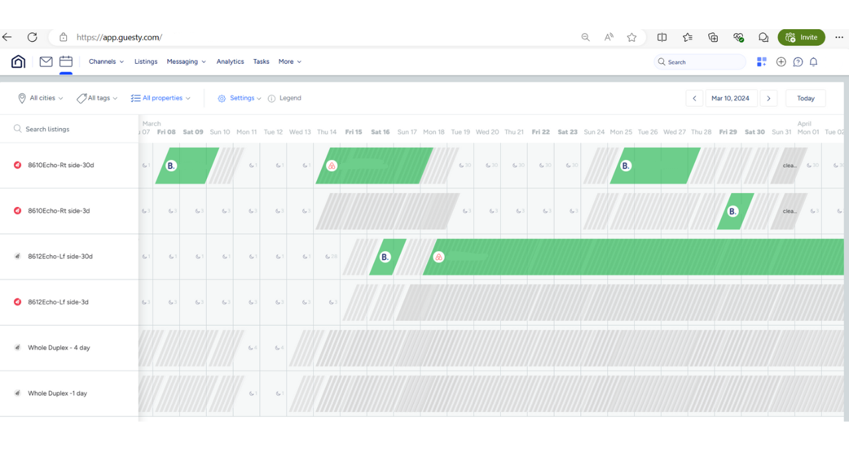
Task: Click the notifications bell icon
Action: pyautogui.click(x=813, y=62)
